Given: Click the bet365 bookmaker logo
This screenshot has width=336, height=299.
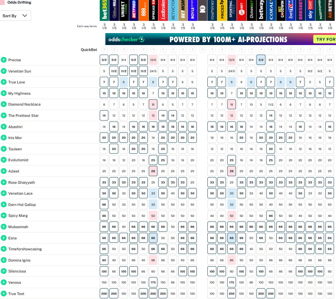Looking at the screenshot, I should coord(104,11).
